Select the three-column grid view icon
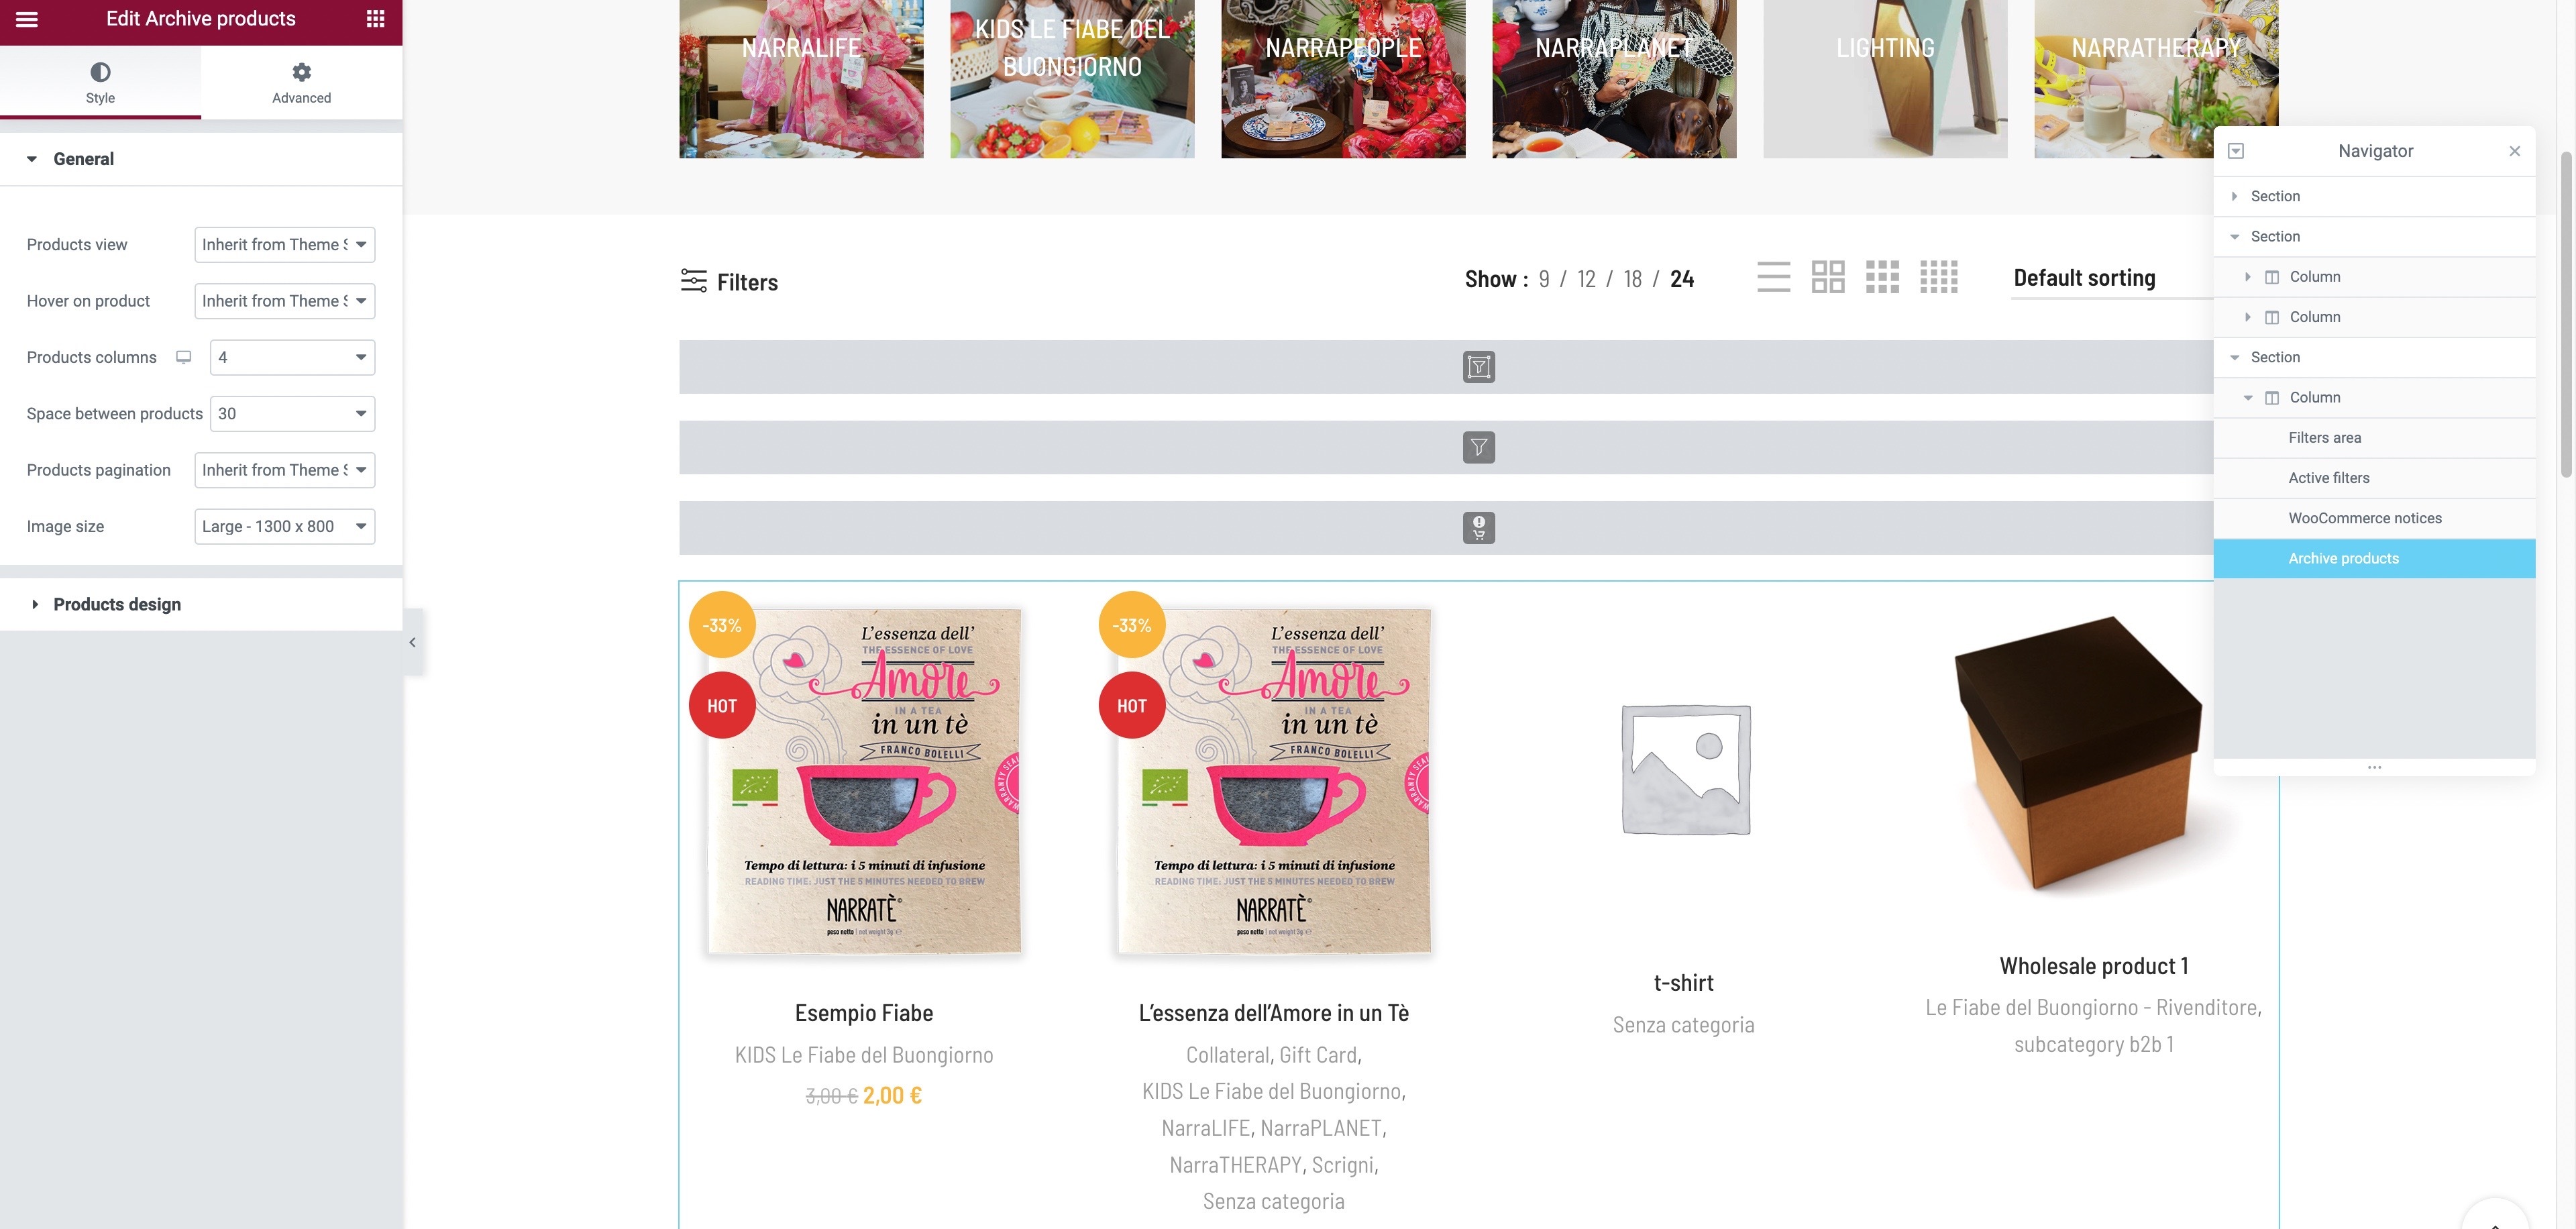Image resolution: width=2576 pixels, height=1229 pixels. (x=1882, y=277)
